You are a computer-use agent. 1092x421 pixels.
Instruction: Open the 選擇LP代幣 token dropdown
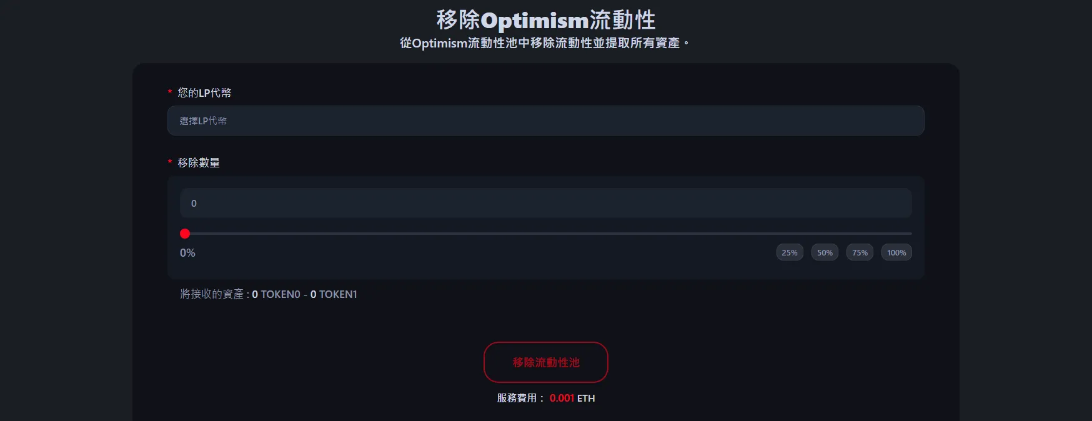tap(545, 121)
